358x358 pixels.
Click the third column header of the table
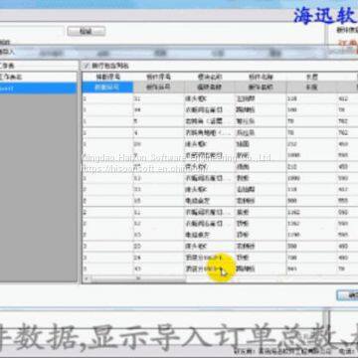[210, 77]
